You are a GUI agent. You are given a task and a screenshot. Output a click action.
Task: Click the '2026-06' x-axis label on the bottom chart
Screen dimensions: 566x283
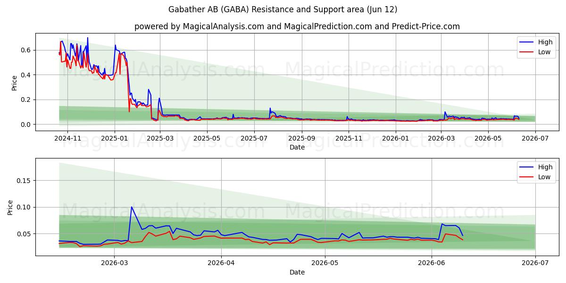pyautogui.click(x=432, y=263)
